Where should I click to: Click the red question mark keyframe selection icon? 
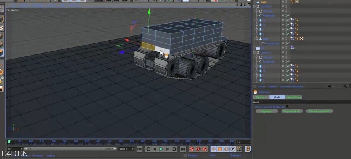click(x=204, y=149)
